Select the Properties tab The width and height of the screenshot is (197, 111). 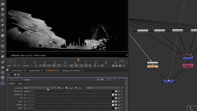(x=51, y=71)
